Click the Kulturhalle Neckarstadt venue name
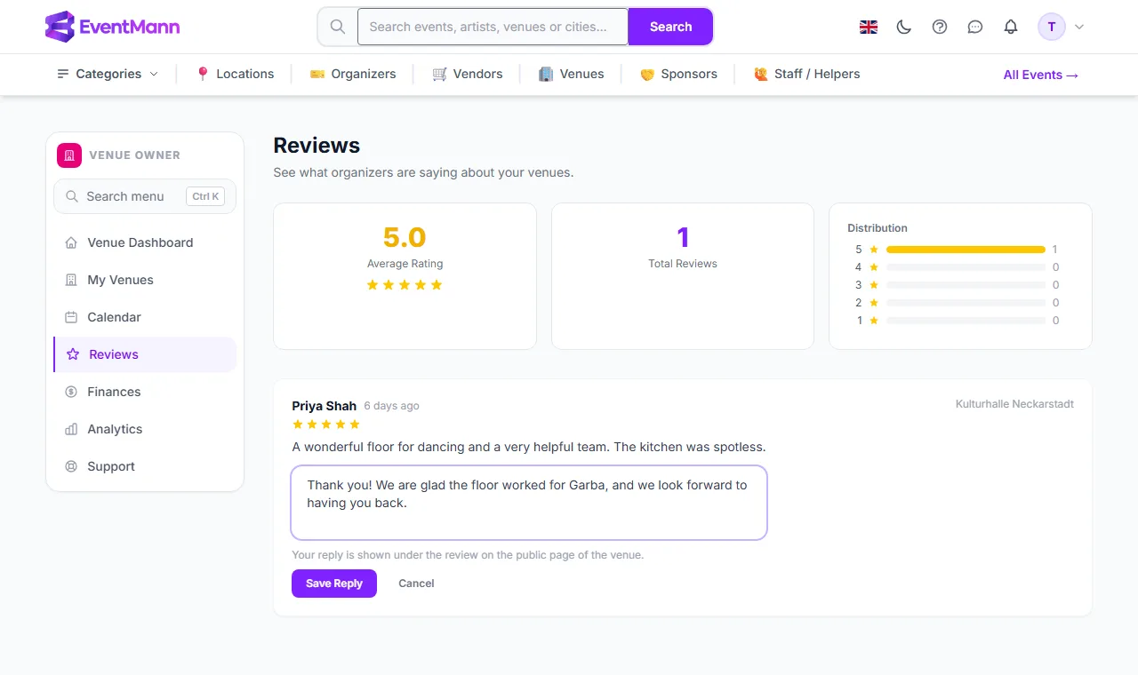Screen dimensions: 1138x675 (1014, 404)
